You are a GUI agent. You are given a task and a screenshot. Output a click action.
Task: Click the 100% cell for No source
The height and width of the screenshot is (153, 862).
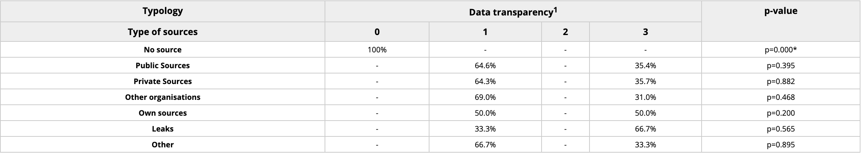(377, 50)
